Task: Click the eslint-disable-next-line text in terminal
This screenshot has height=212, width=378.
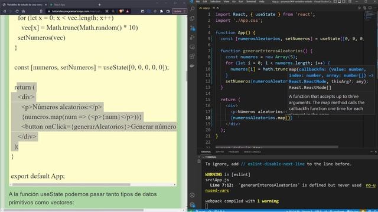Action: click(276, 164)
